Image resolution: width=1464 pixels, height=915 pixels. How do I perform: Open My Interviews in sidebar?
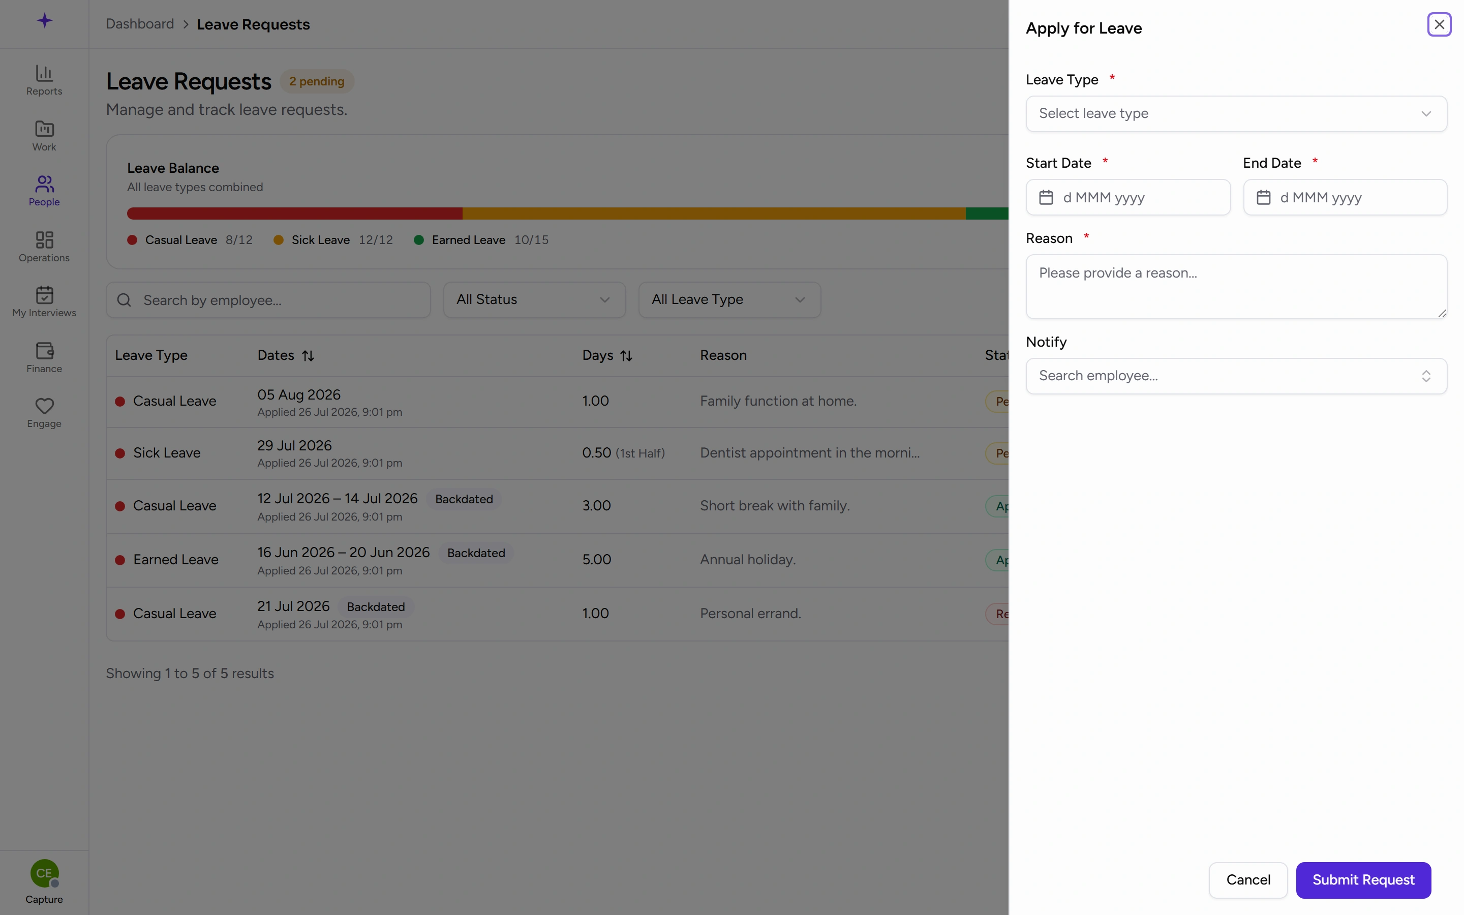point(44,301)
